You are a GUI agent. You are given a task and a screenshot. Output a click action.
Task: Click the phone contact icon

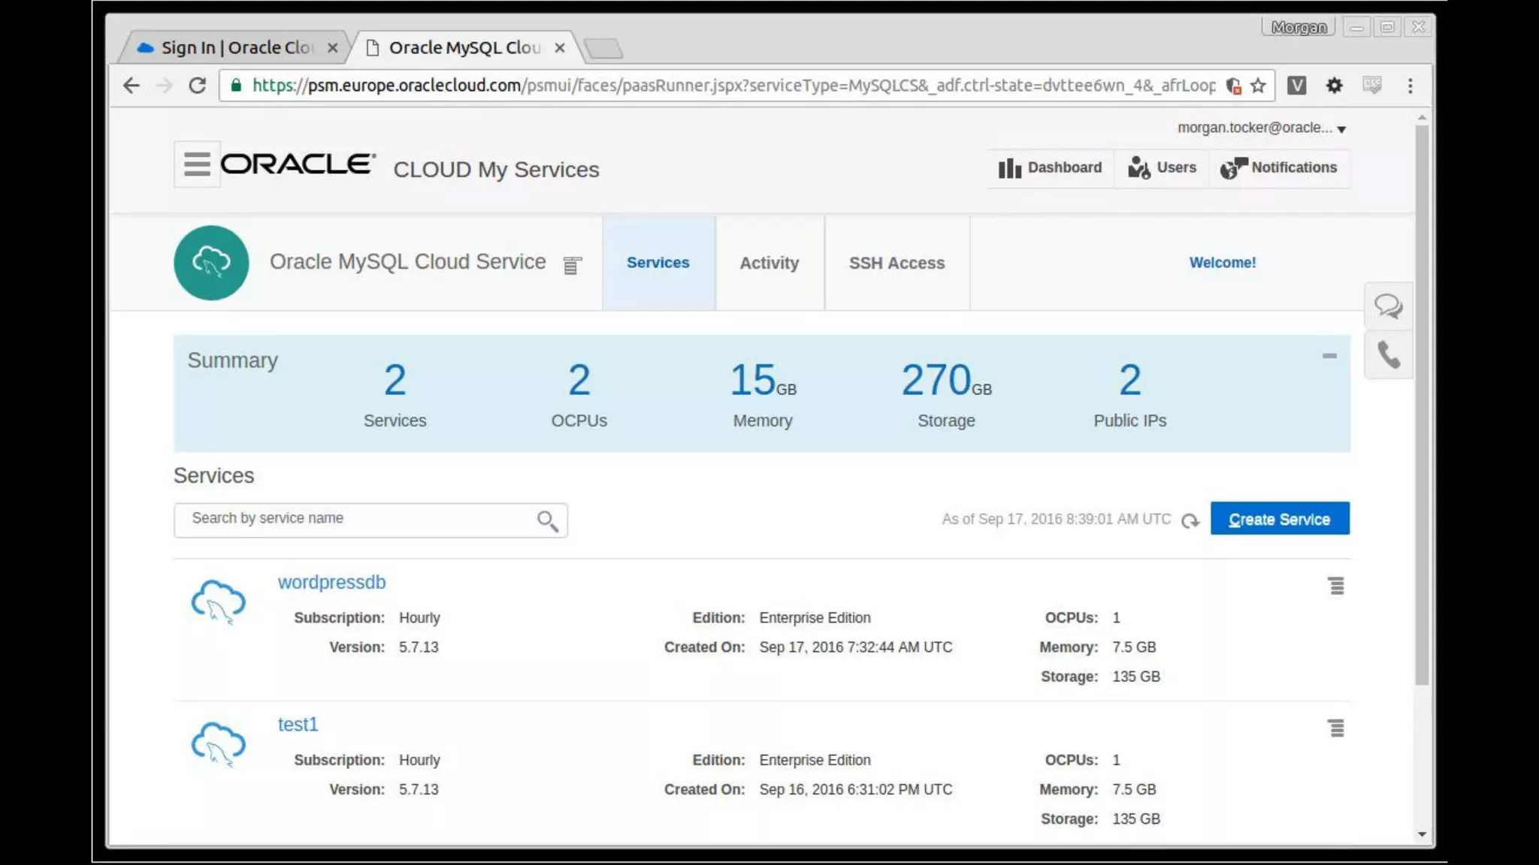tap(1388, 354)
